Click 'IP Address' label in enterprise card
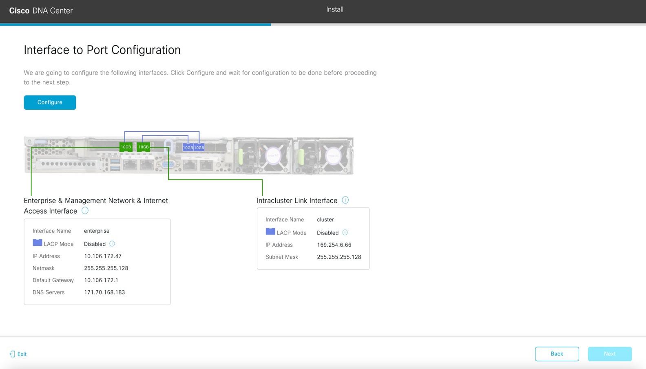Screen dimensions: 646x369 [x=46, y=256]
